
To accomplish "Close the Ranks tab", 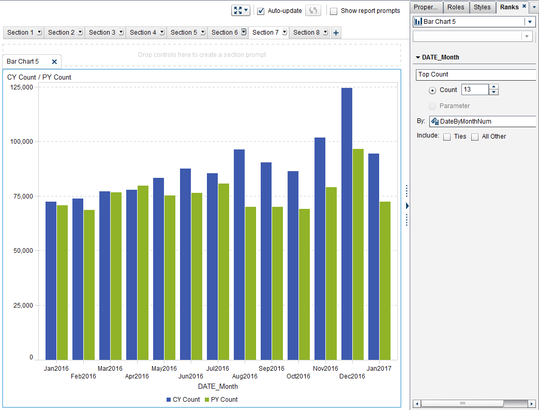I will (x=524, y=7).
